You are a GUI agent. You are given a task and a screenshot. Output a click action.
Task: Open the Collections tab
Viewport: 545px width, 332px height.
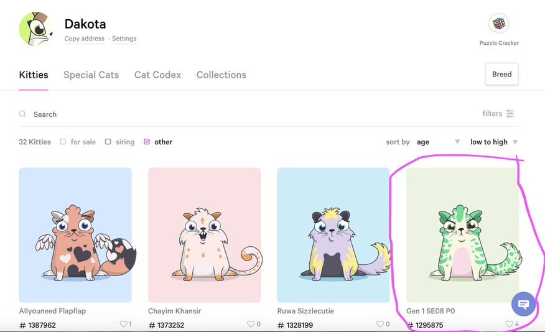[x=221, y=75]
